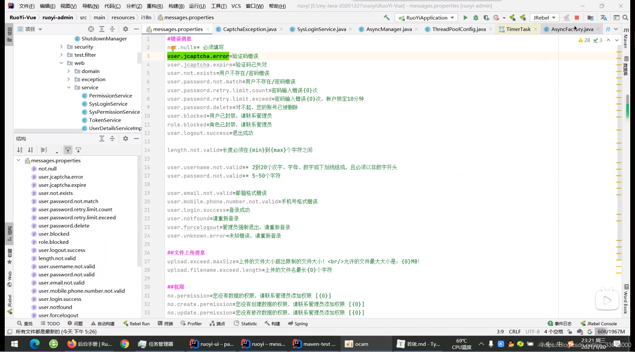Show hidden editor tabs dropdown arrow

pyautogui.click(x=616, y=29)
